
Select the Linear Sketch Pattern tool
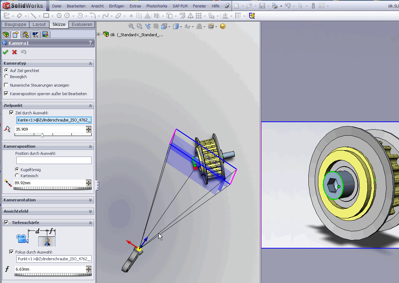199,16
